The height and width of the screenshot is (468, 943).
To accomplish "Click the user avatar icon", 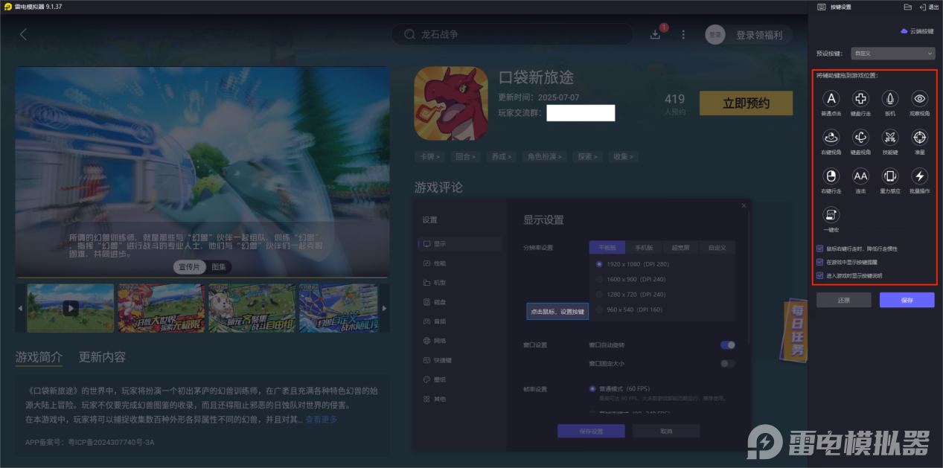I will (x=715, y=34).
